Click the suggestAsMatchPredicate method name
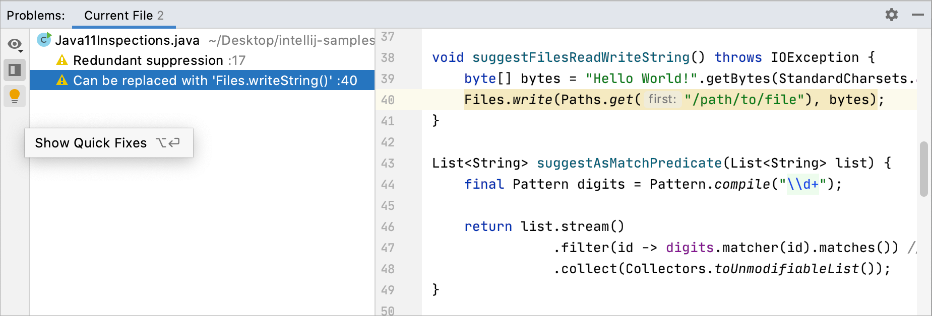The image size is (932, 316). click(x=629, y=163)
